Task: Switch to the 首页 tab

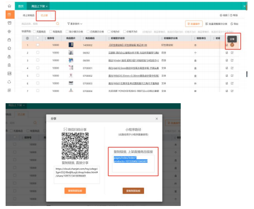Action: [x=21, y=6]
